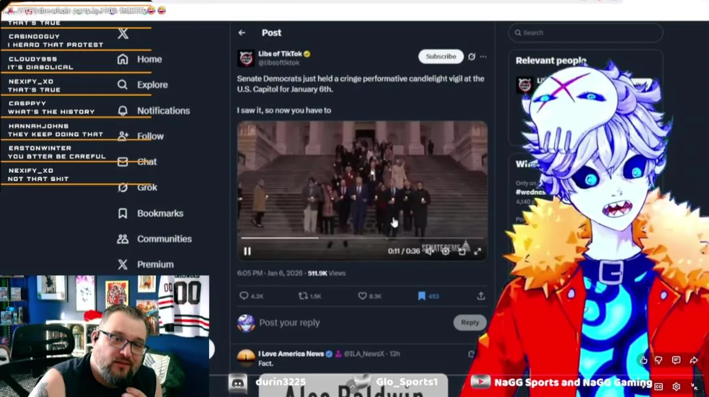Click the Bookmarks sidebar icon
Viewport: 709px width, 397px height.
123,213
